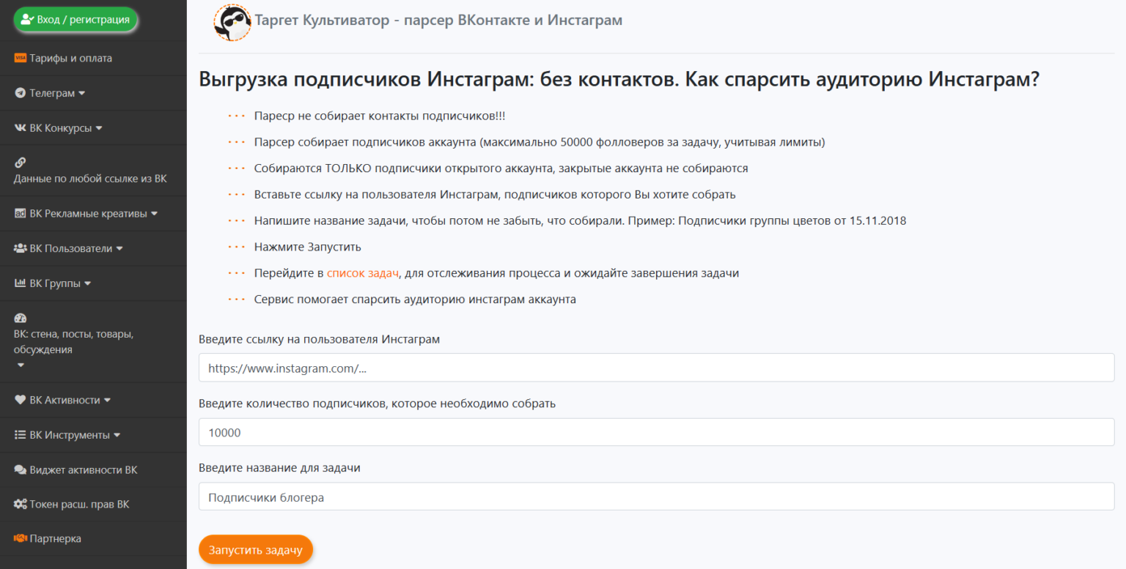
Task: Click the Запустить задачу button
Action: click(255, 550)
